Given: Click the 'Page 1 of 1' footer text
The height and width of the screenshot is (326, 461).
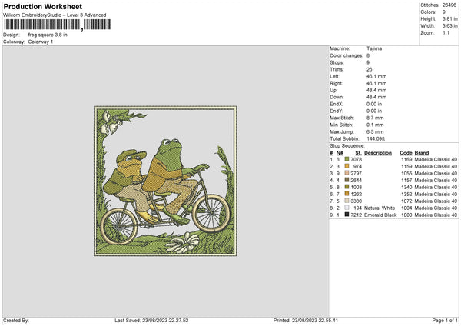Looking at the screenshot, I should pos(445,320).
